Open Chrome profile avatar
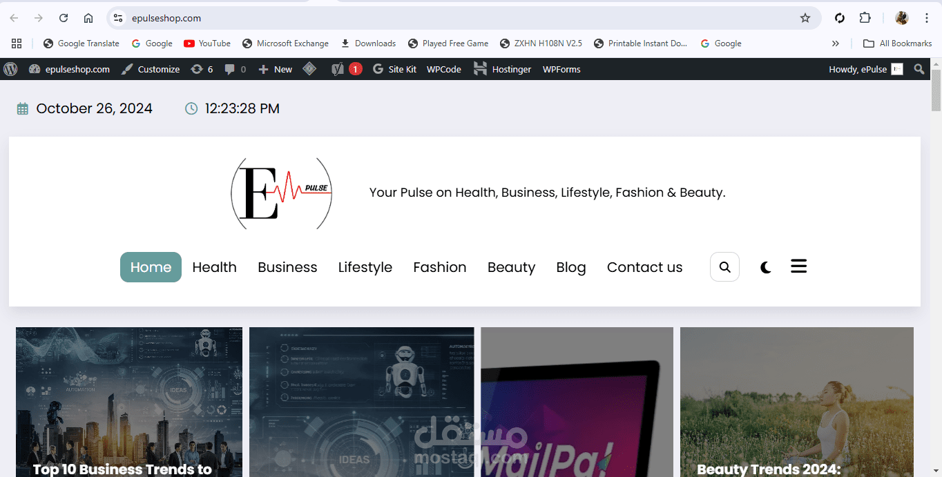942x477 pixels. [902, 18]
